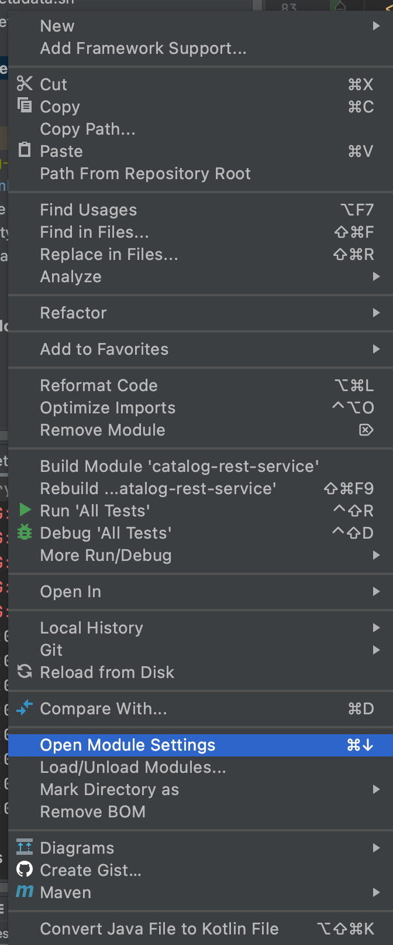Open the Analyze submenu arrow
This screenshot has width=393, height=945.
click(377, 276)
